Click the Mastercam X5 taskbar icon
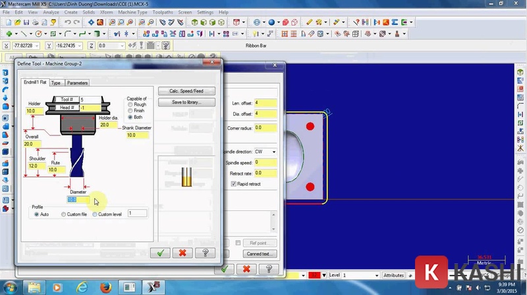 [x=153, y=286]
